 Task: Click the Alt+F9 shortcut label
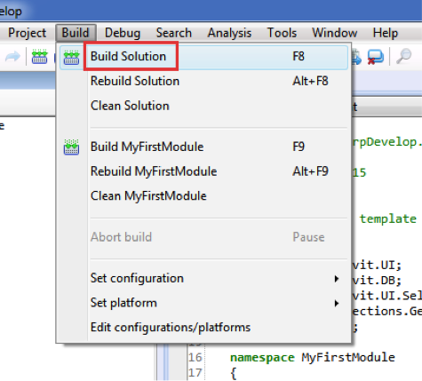pos(310,171)
